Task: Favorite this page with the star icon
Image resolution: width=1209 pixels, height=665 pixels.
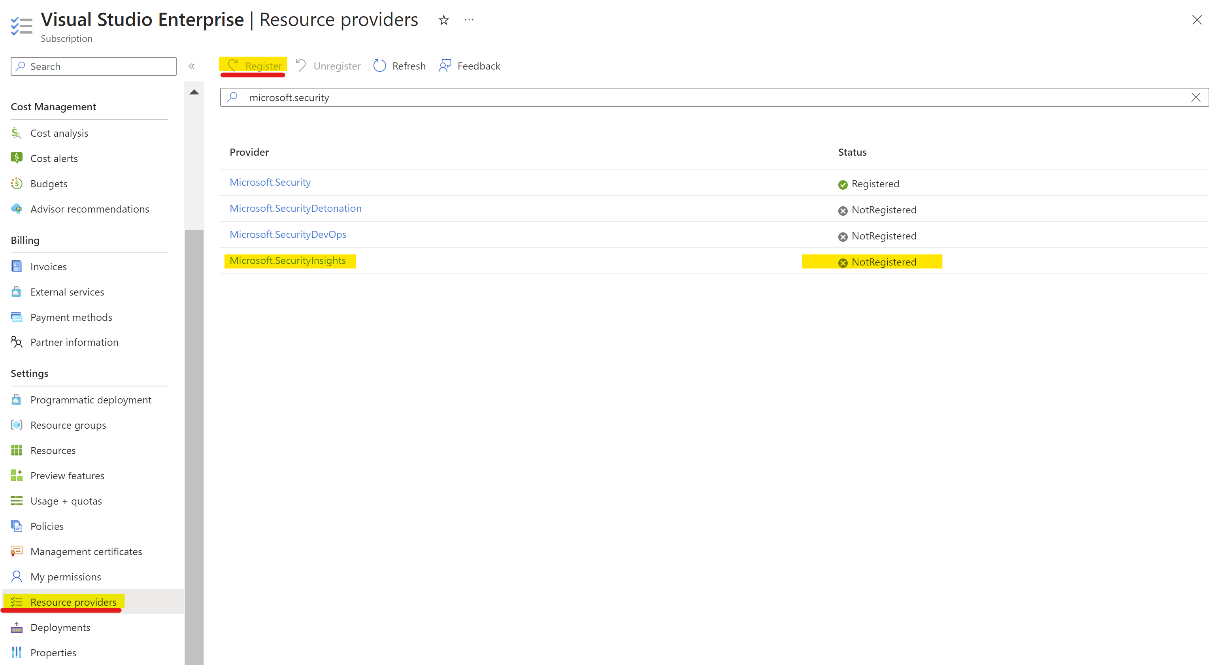Action: pos(443,20)
